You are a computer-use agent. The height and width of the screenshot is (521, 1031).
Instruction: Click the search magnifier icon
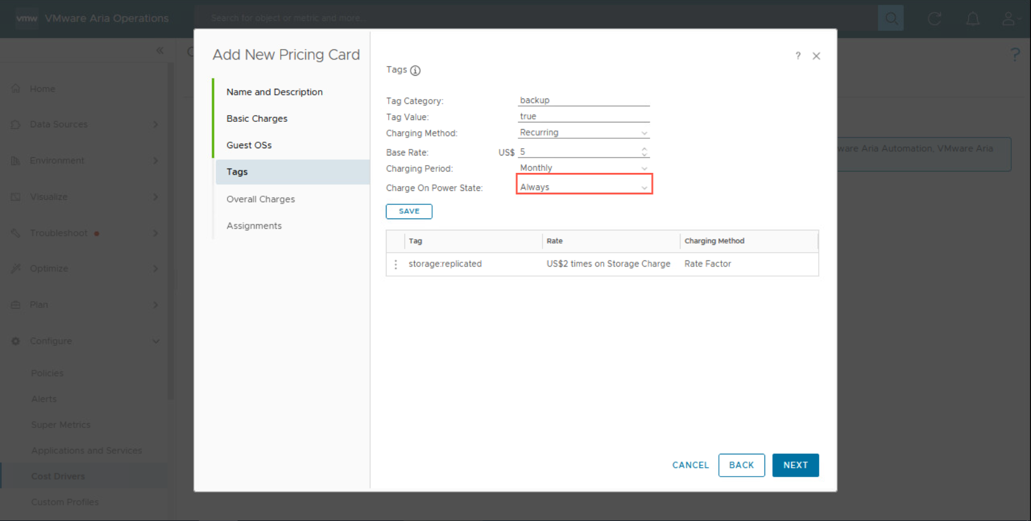click(891, 19)
